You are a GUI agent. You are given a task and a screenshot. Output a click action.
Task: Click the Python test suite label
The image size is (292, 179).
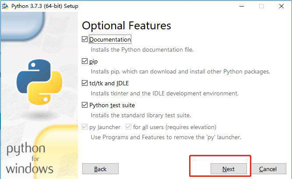112,105
